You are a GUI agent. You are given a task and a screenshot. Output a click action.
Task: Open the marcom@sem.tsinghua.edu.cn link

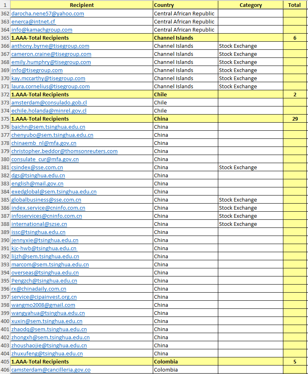[50, 265]
